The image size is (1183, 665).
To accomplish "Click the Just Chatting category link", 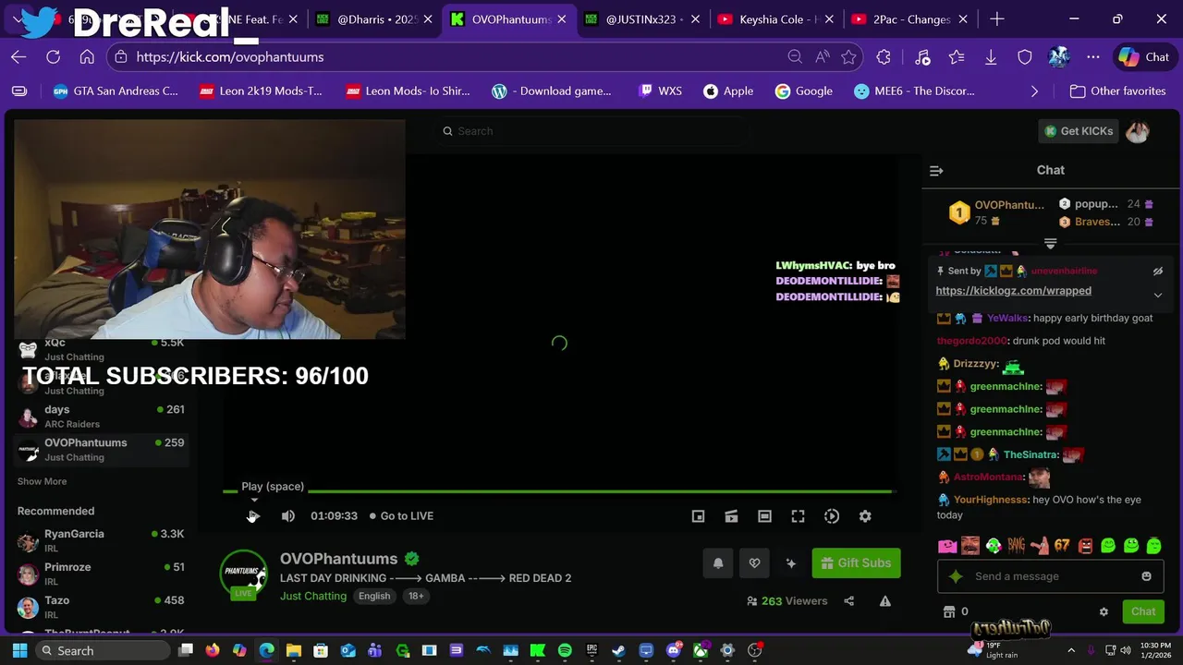I will (x=313, y=597).
